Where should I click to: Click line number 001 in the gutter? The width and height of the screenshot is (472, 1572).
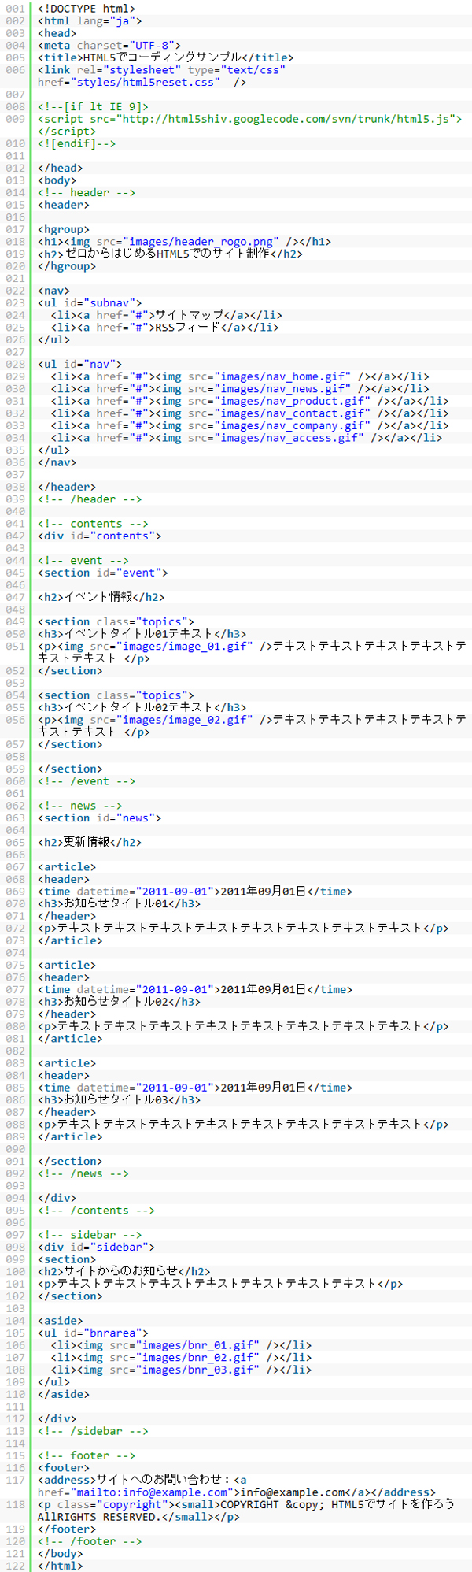pyautogui.click(x=15, y=9)
